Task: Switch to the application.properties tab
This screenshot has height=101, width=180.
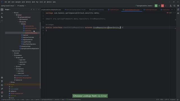Action: [97, 10]
